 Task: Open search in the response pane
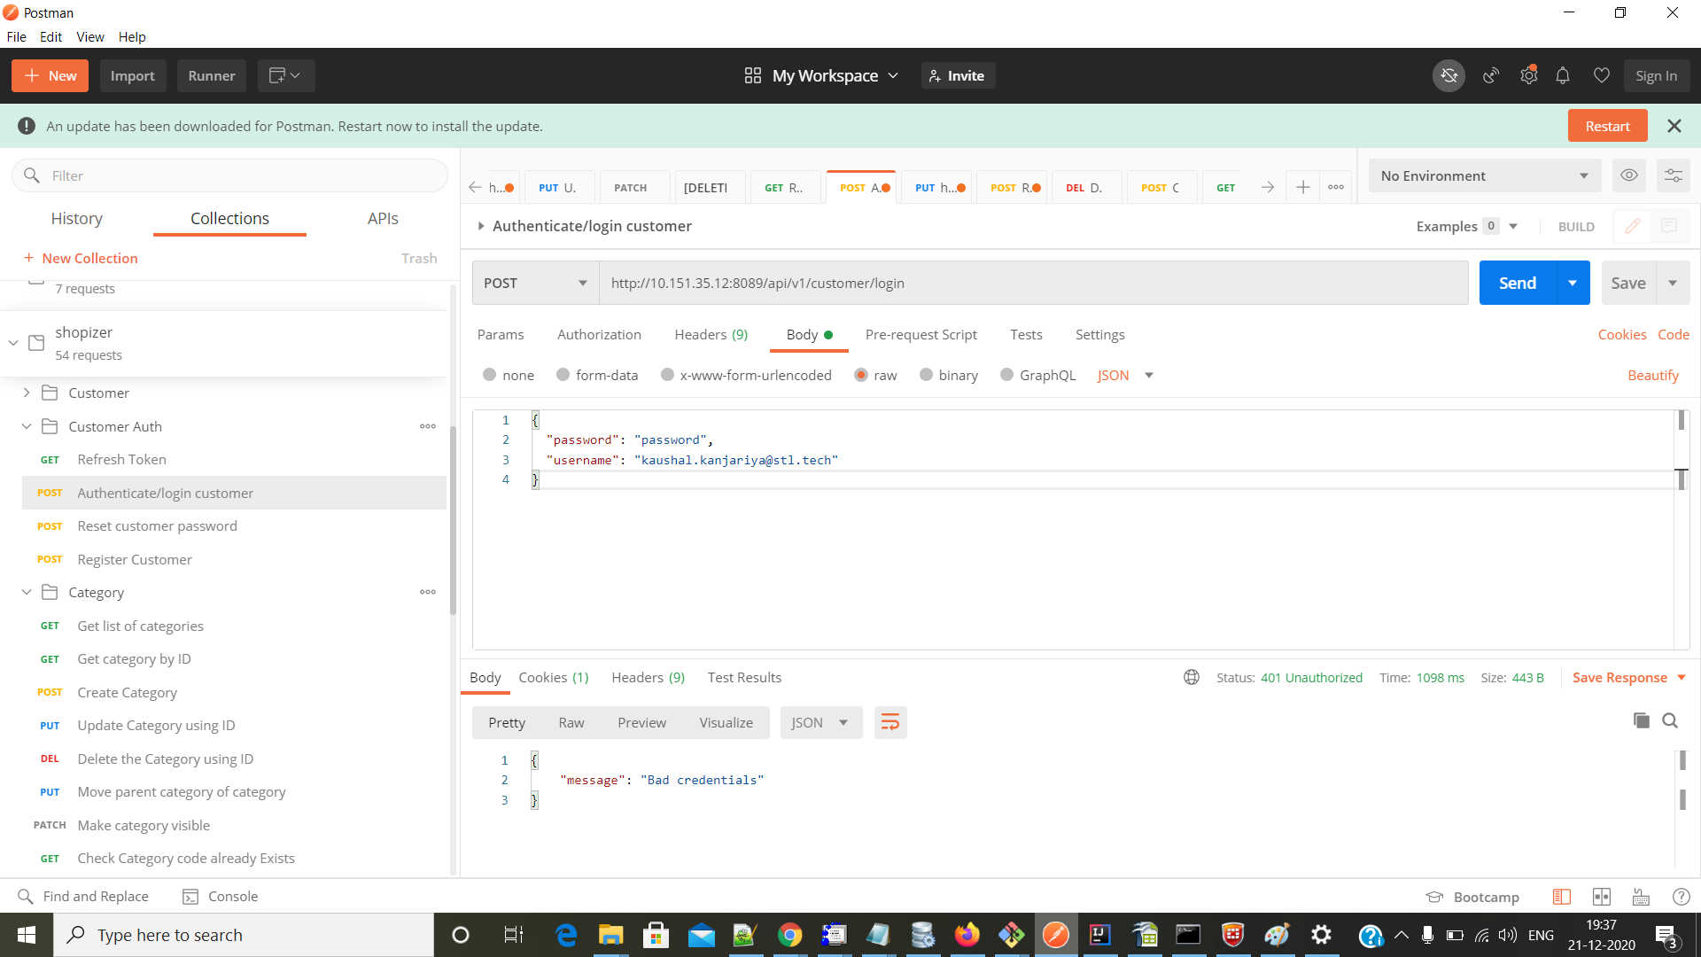pos(1670,720)
